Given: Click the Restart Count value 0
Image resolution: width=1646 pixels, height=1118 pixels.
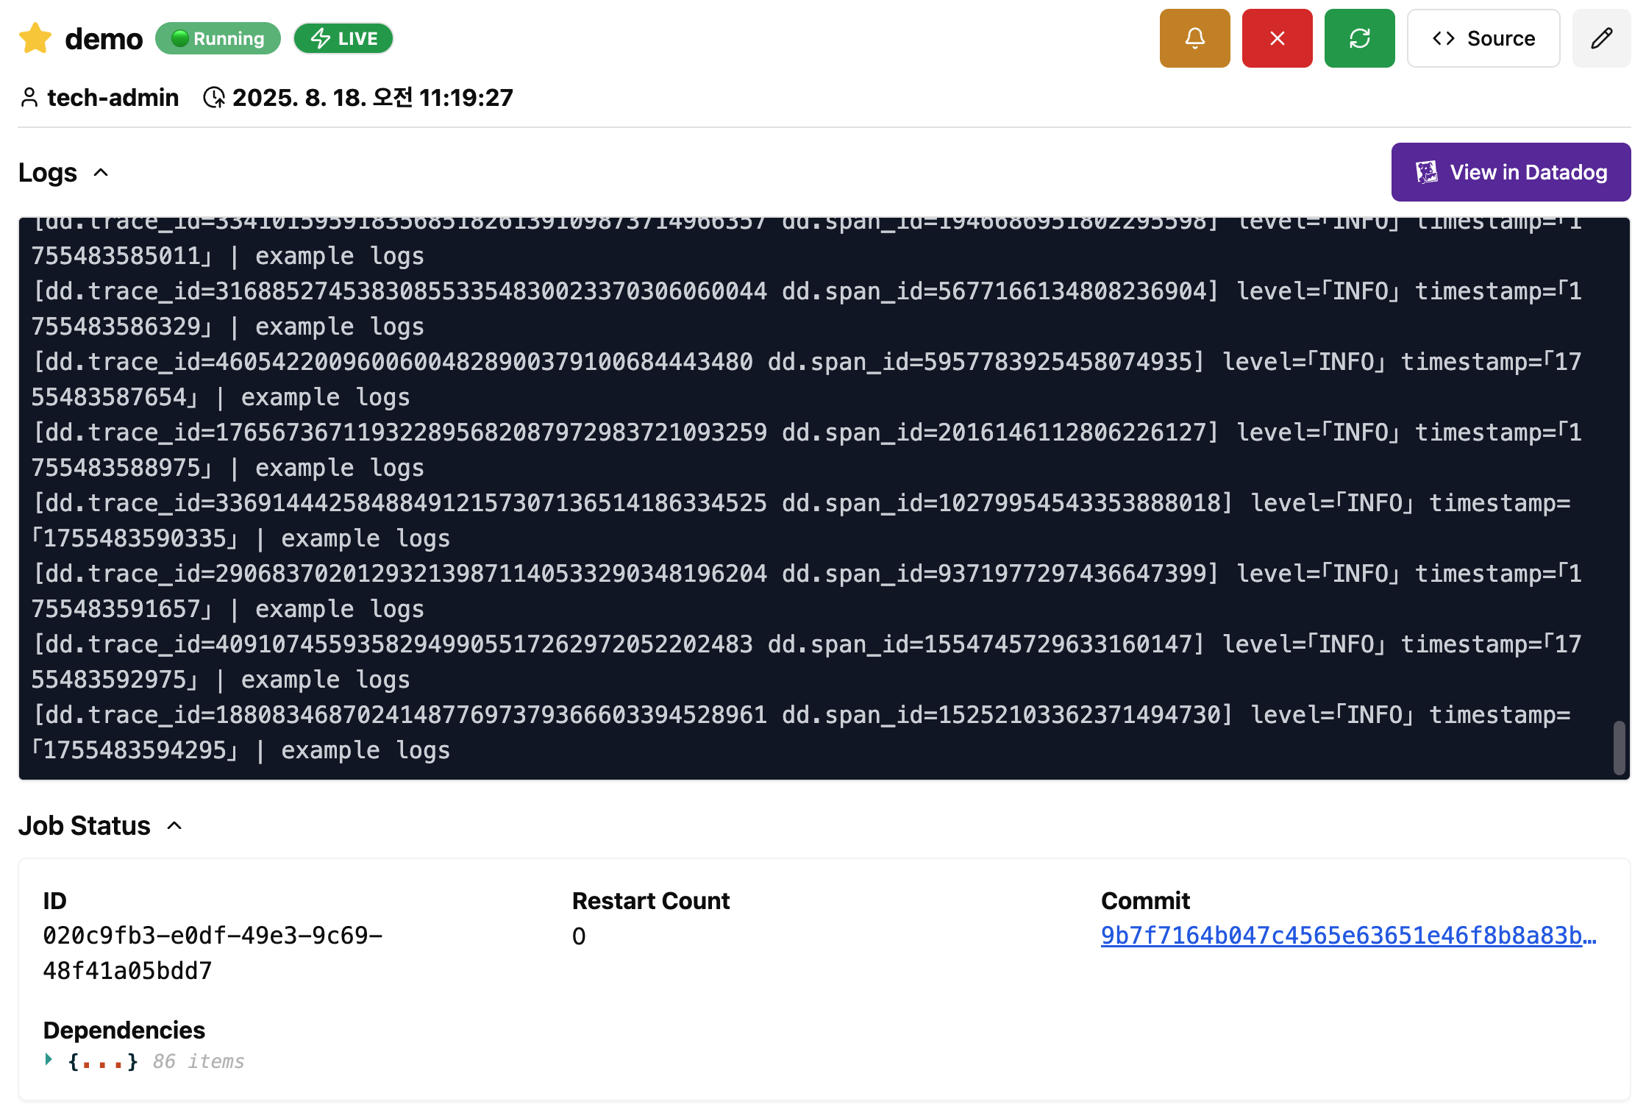Looking at the screenshot, I should (x=579, y=936).
